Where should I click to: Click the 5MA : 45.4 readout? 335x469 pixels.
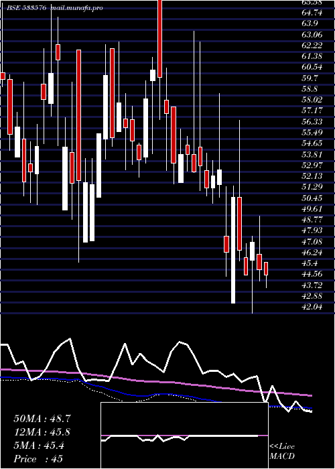39,446
